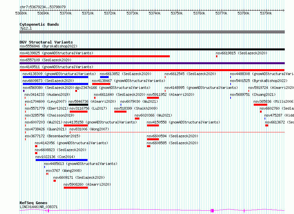Viewport: 294px width, 214px height.
Task: Click the nsv475287 variant label
Action: click(279, 115)
